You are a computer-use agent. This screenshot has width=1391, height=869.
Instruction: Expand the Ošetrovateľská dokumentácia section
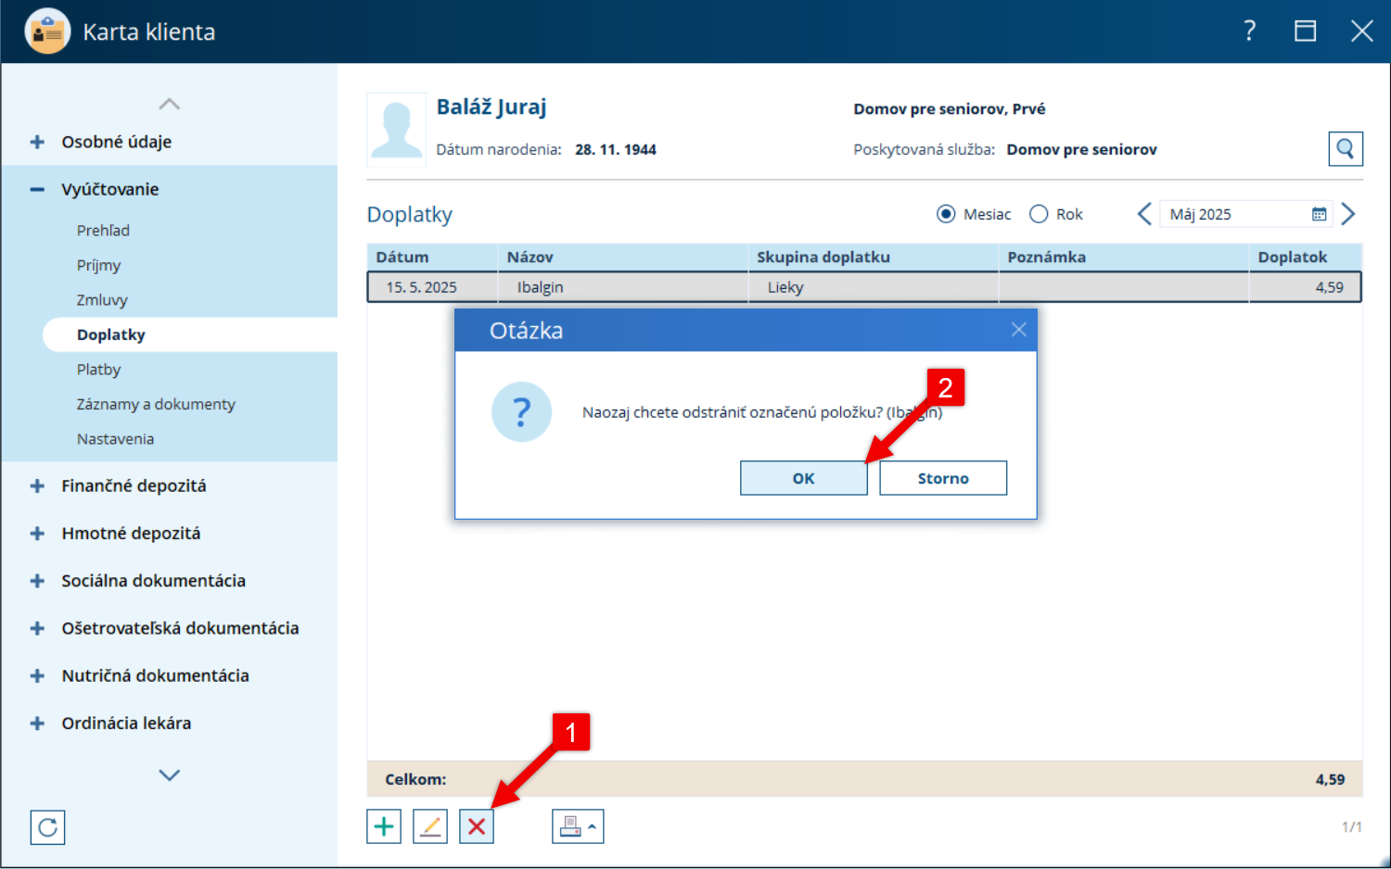tap(37, 628)
